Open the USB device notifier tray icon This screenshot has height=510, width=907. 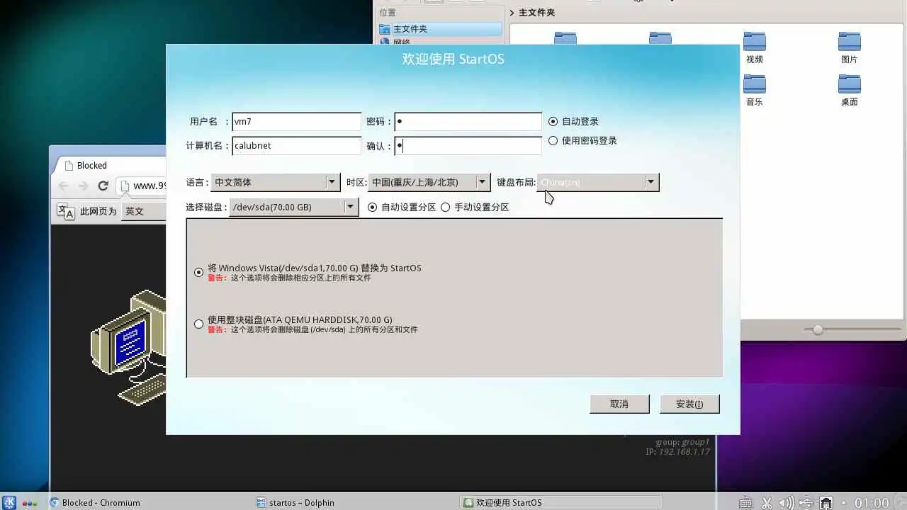[x=806, y=503]
